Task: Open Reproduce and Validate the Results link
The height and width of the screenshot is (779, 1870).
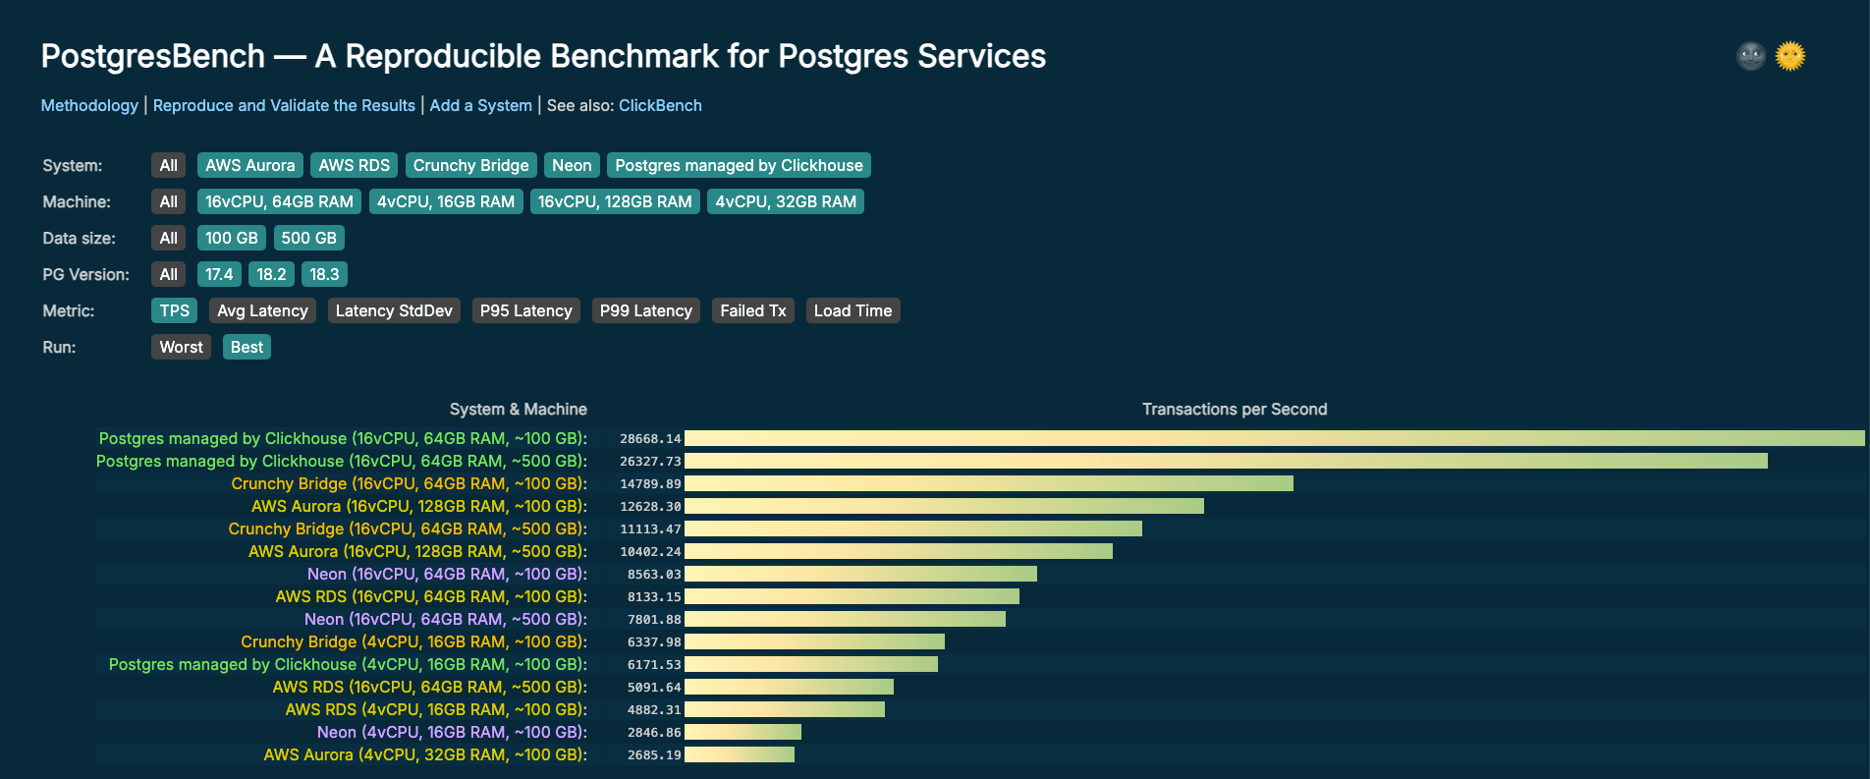Action: click(284, 105)
